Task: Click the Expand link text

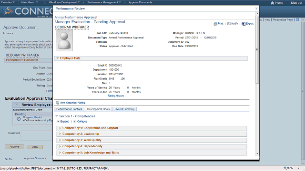Action: point(65,122)
